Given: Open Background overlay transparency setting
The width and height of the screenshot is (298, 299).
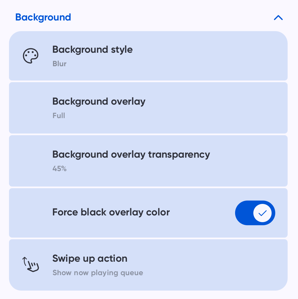Looking at the screenshot, I should tap(131, 154).
